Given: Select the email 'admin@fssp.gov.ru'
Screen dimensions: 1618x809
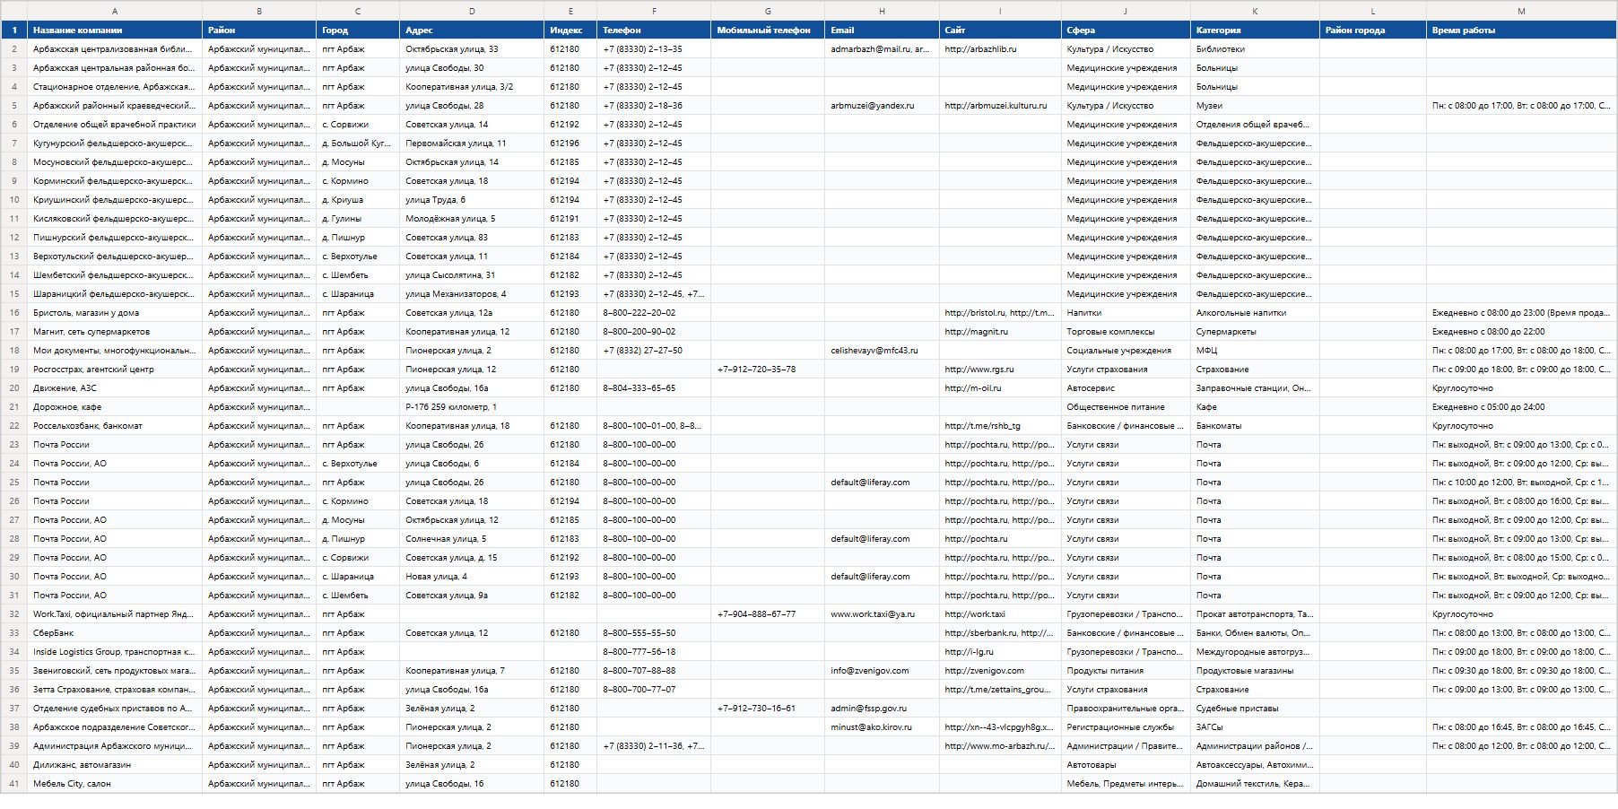Looking at the screenshot, I should pos(882,709).
